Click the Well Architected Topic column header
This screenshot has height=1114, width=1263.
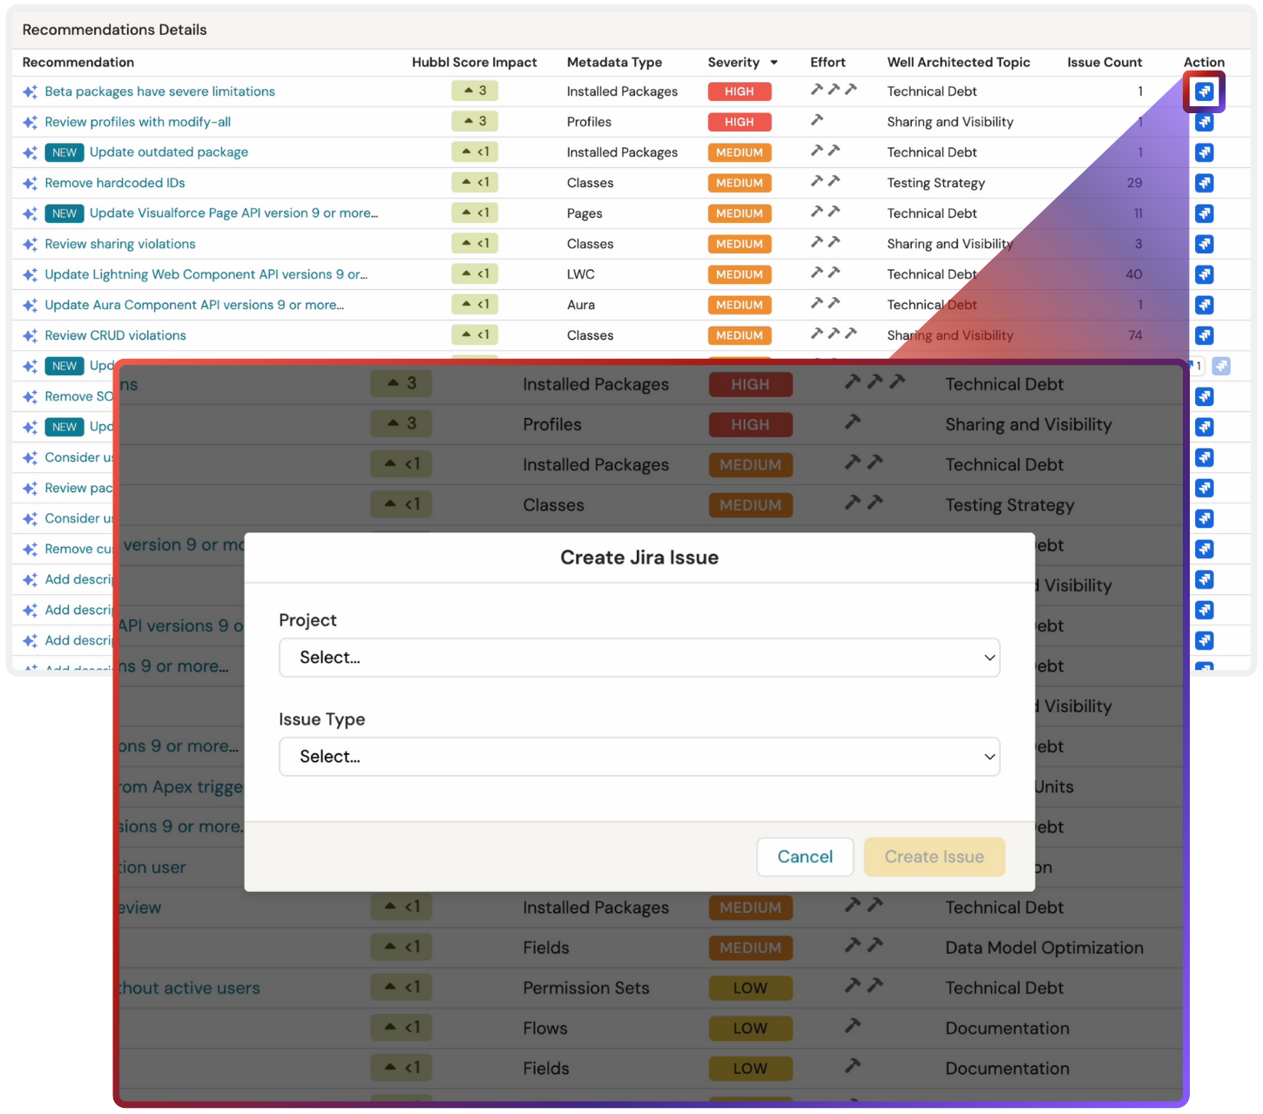(x=958, y=63)
